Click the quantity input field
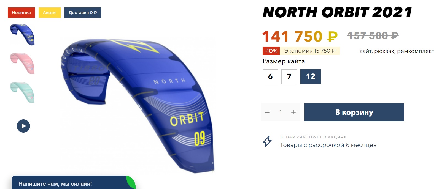The image size is (442, 189). tap(281, 112)
